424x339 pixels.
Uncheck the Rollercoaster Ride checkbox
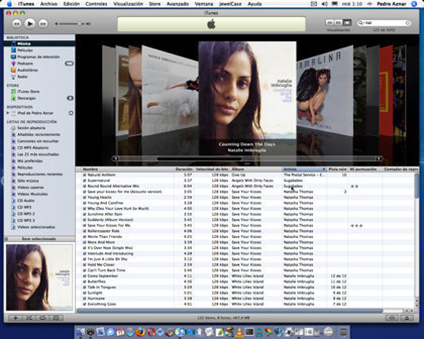click(x=84, y=231)
